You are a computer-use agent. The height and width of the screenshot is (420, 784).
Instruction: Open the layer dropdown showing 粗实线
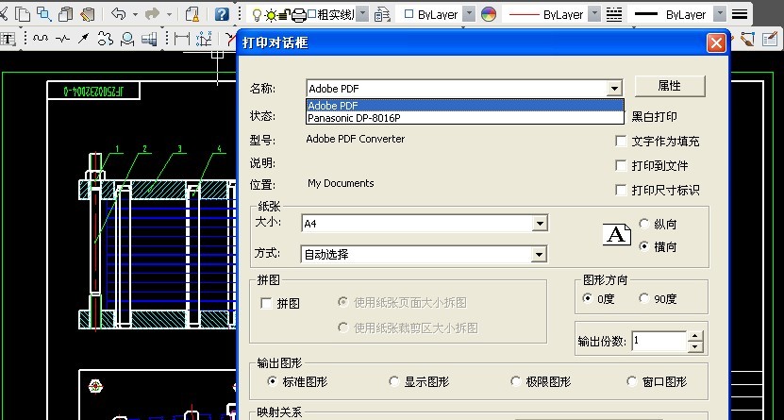coord(363,14)
